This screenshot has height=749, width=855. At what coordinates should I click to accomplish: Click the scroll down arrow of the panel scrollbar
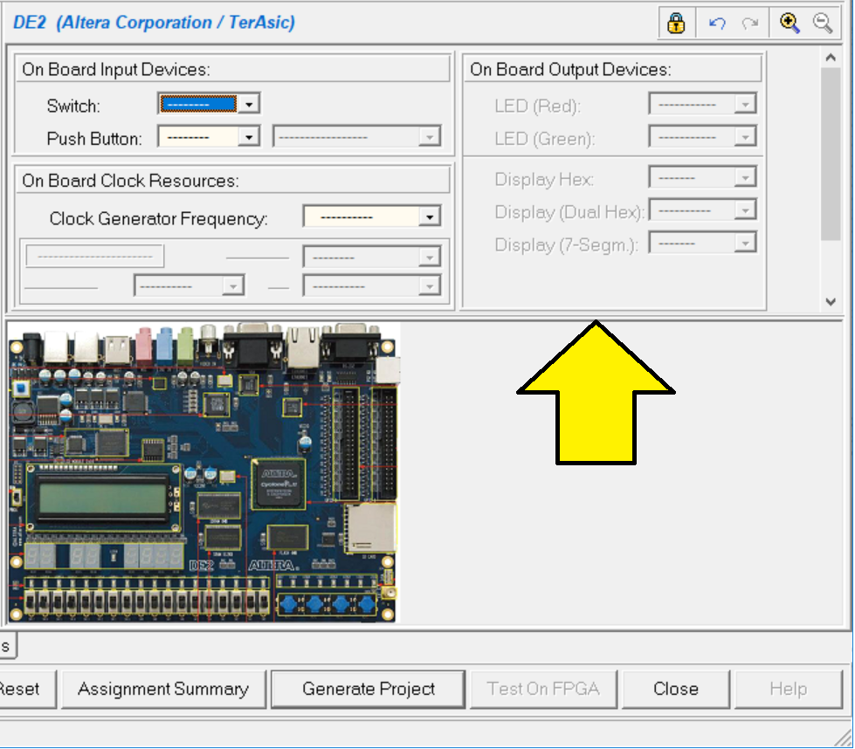click(831, 301)
